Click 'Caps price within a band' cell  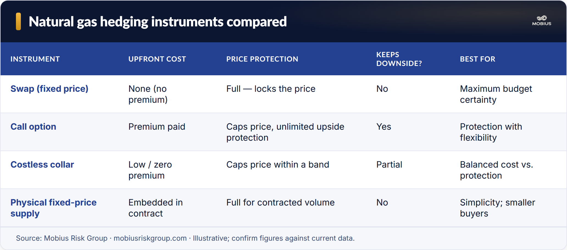pyautogui.click(x=278, y=165)
